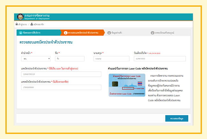Click the icon on registration-complete step
The width and height of the screenshot is (207, 139).
click(x=152, y=33)
